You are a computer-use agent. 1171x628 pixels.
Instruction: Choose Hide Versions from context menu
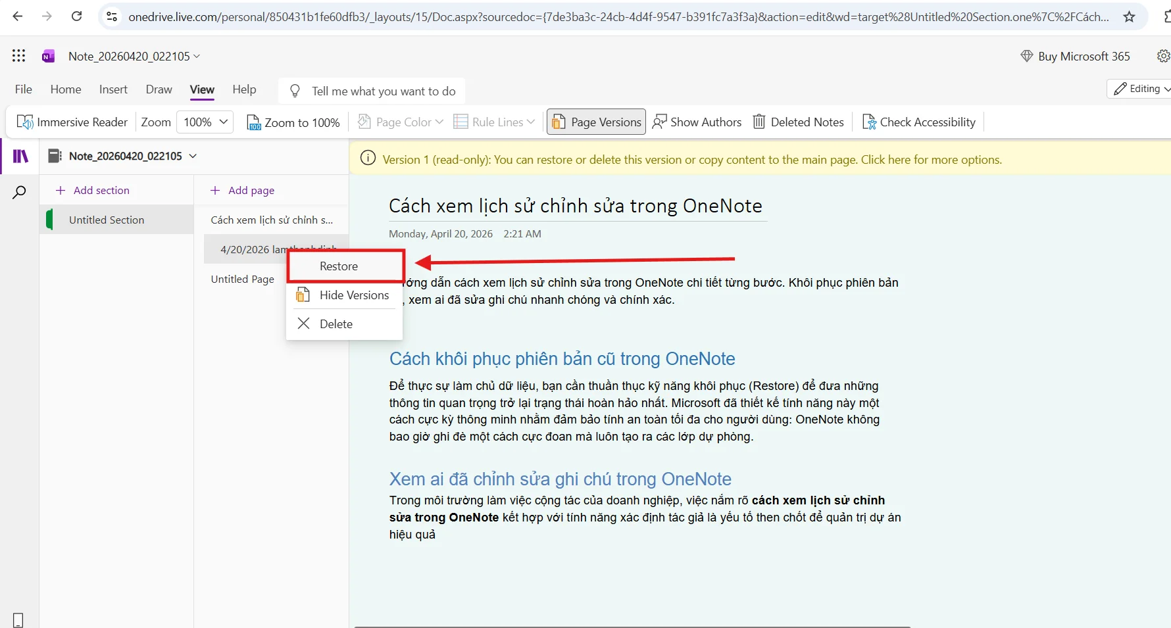[344, 295]
